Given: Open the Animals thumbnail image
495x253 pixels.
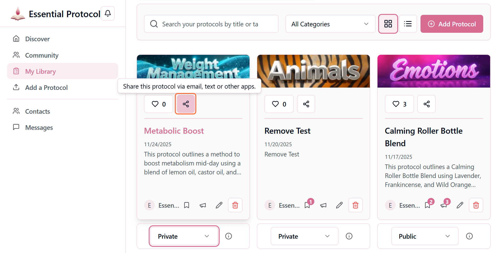Looking at the screenshot, I should pyautogui.click(x=313, y=71).
